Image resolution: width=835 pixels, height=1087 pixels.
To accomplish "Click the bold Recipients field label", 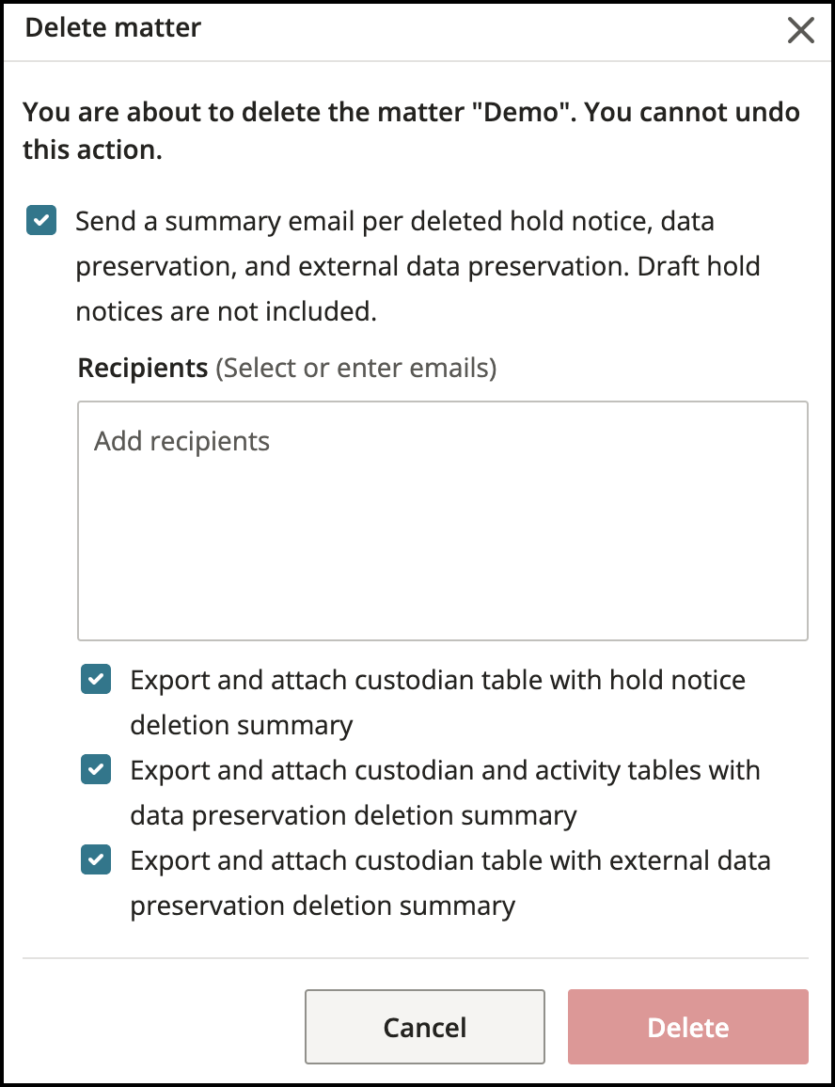I will point(143,368).
